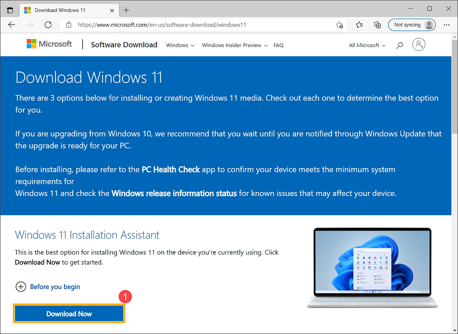
Task: Expand the All Microsoft dropdown
Action: [367, 45]
